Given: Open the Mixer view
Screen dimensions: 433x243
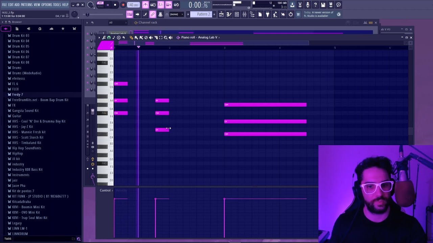Looking at the screenshot, I should point(245,14).
